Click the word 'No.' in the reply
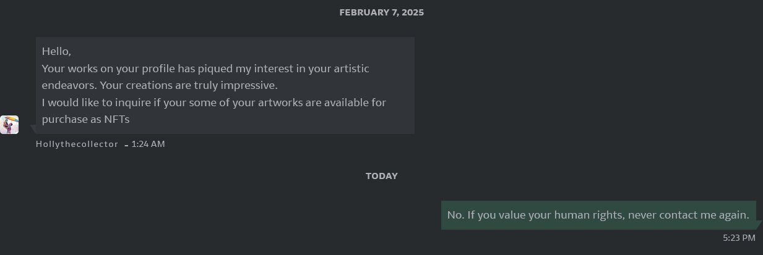 (455, 215)
